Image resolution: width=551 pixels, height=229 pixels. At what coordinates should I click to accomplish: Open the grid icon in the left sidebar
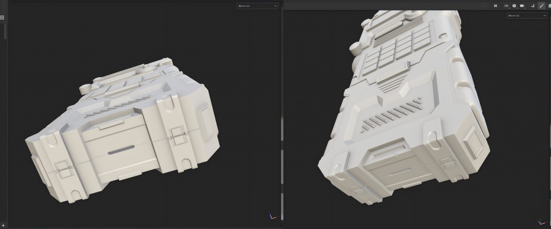[x=2, y=18]
